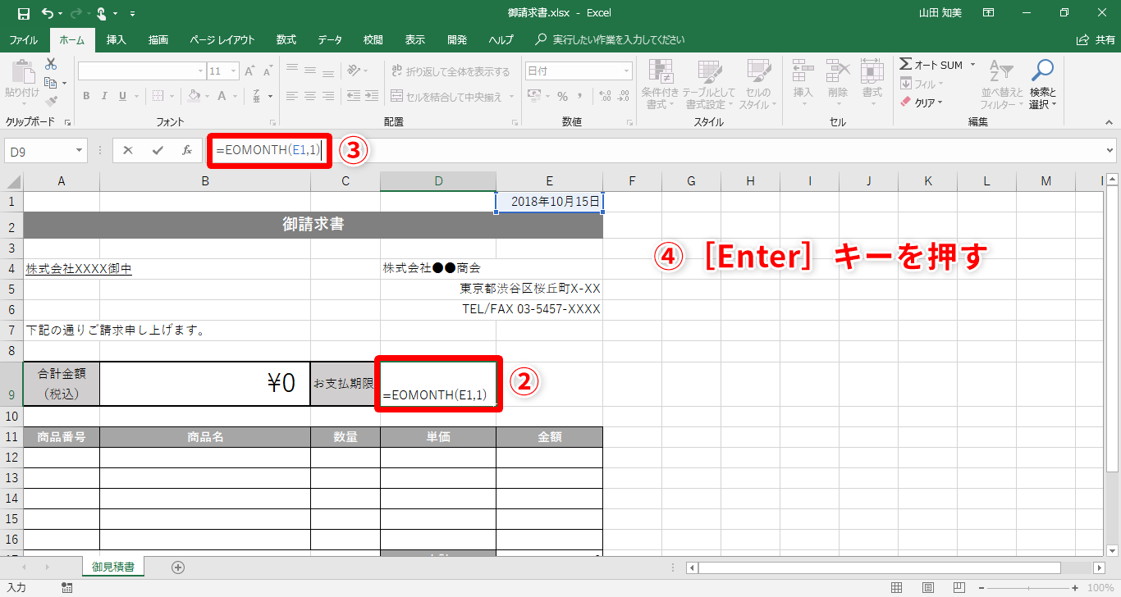Viewport: 1121px width, 597px height.
Task: Toggle 折り返して全体を表示する wrap text
Action: (x=451, y=71)
